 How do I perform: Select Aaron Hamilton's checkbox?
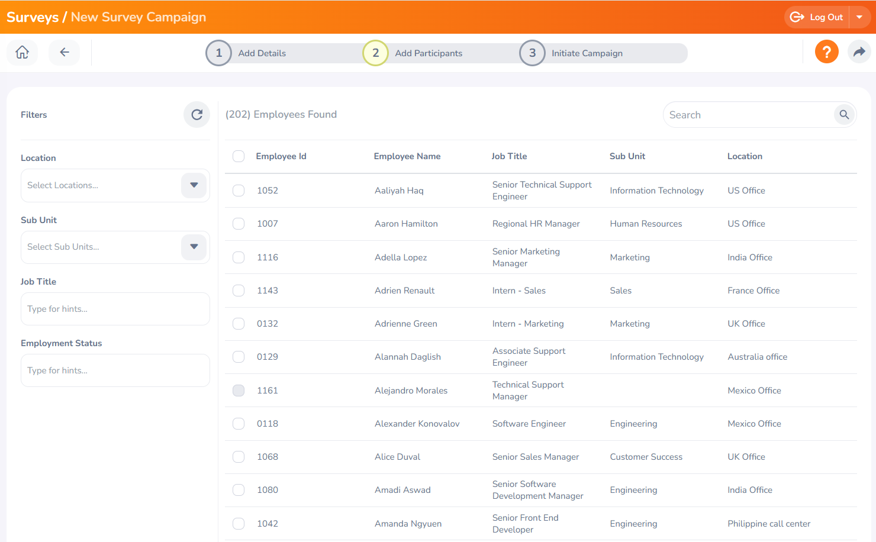point(239,224)
